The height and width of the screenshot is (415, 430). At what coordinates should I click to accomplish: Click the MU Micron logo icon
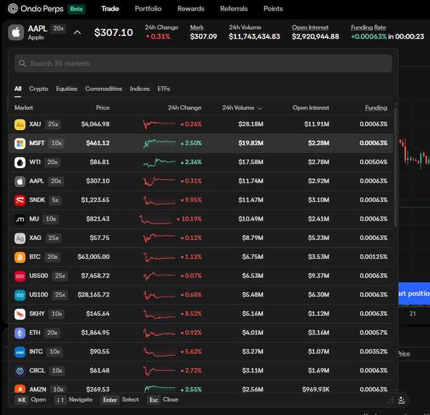(20, 219)
